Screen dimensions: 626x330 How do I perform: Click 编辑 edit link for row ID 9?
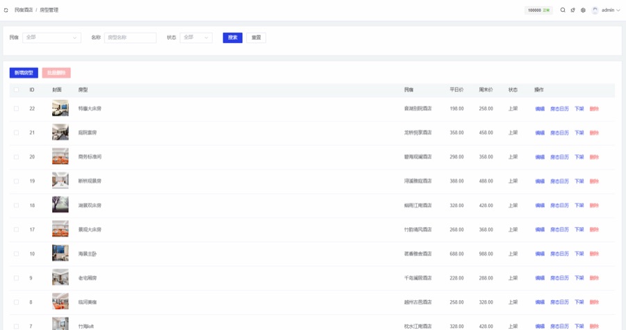(x=540, y=278)
